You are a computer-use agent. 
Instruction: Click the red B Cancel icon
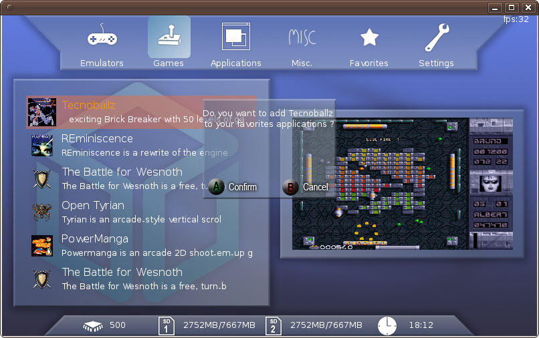coord(290,187)
